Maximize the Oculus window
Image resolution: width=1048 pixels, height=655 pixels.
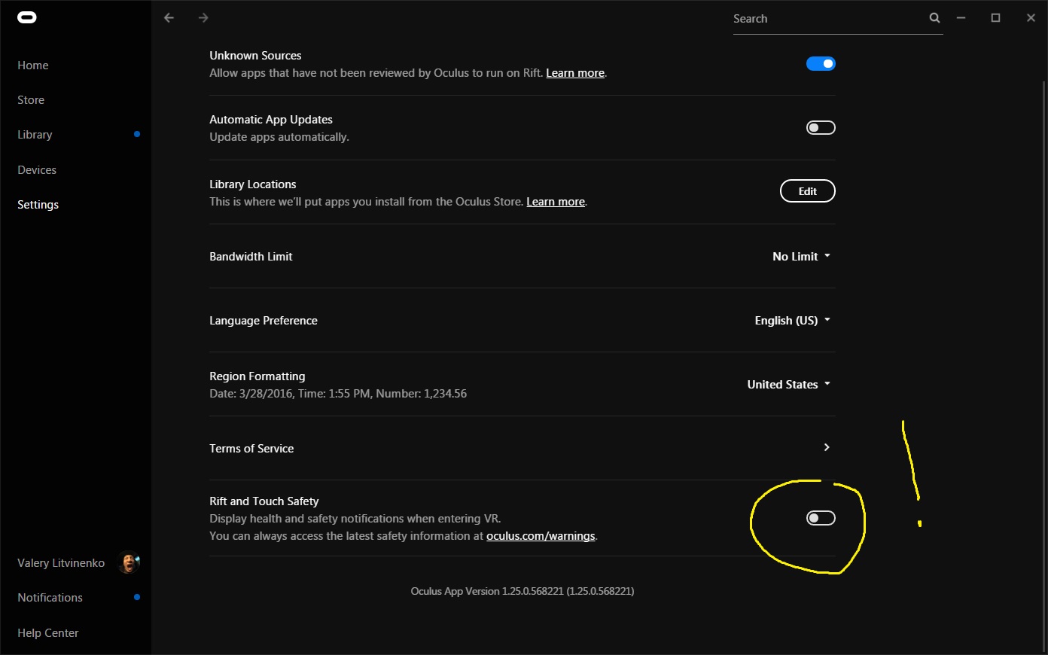click(x=995, y=17)
